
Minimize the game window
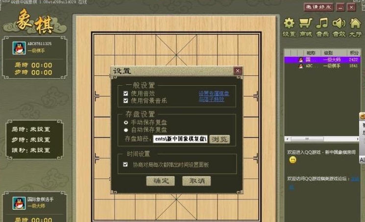340,7
